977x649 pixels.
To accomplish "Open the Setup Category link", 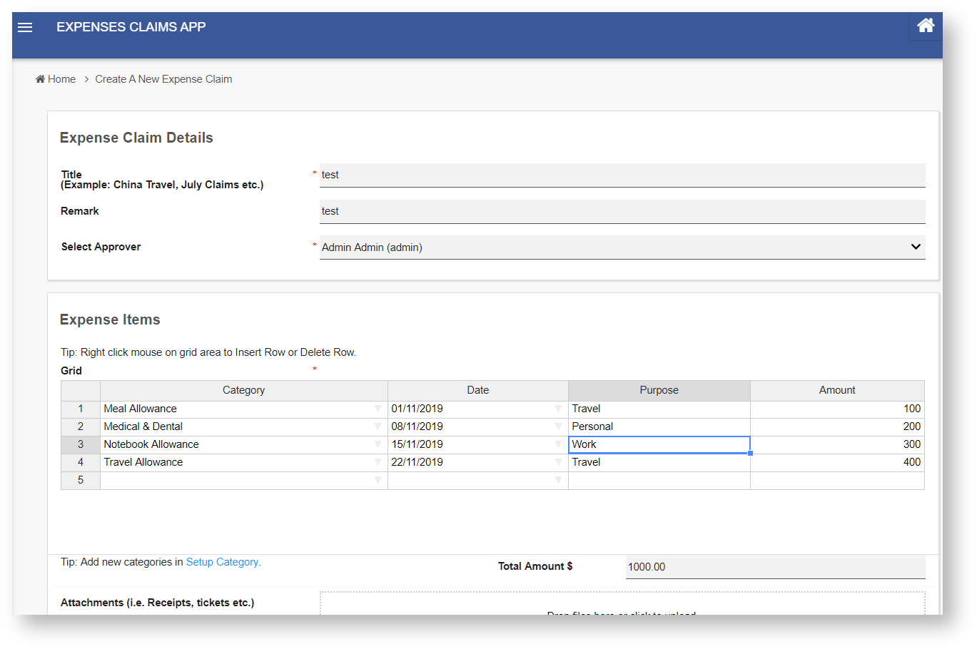I will coord(223,562).
